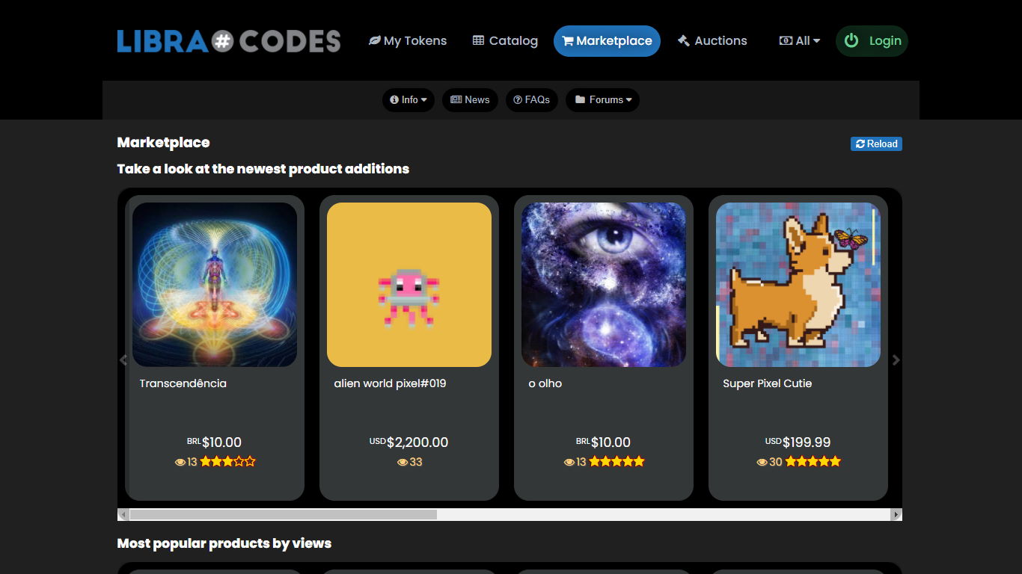Open the News link

tap(470, 99)
